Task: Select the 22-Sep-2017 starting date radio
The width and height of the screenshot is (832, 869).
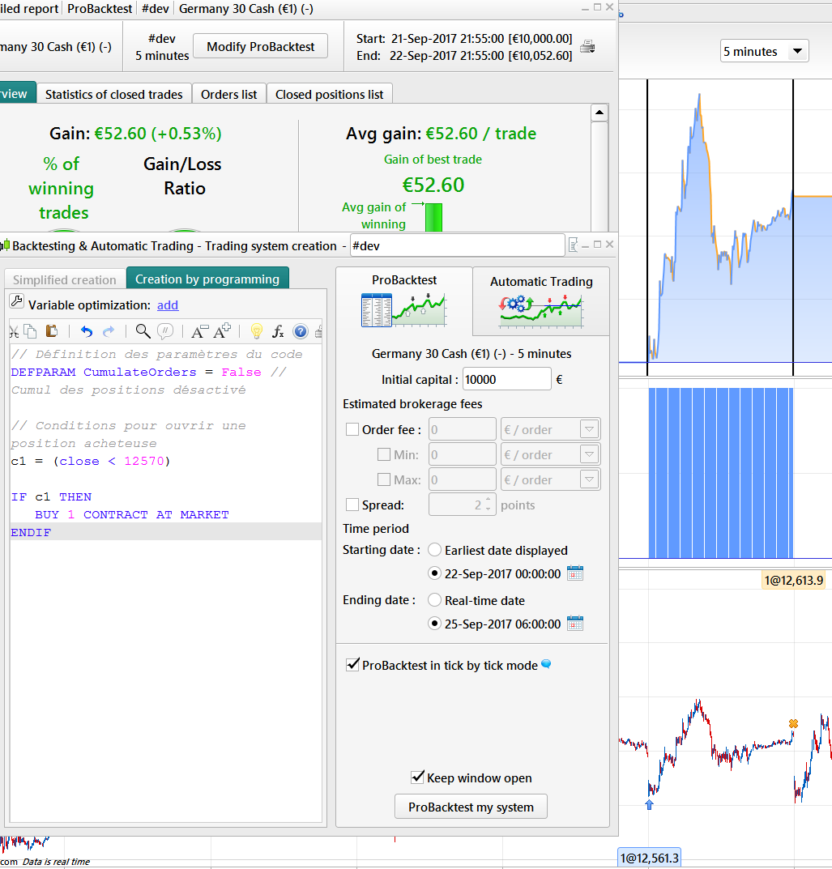Action: pyautogui.click(x=434, y=573)
